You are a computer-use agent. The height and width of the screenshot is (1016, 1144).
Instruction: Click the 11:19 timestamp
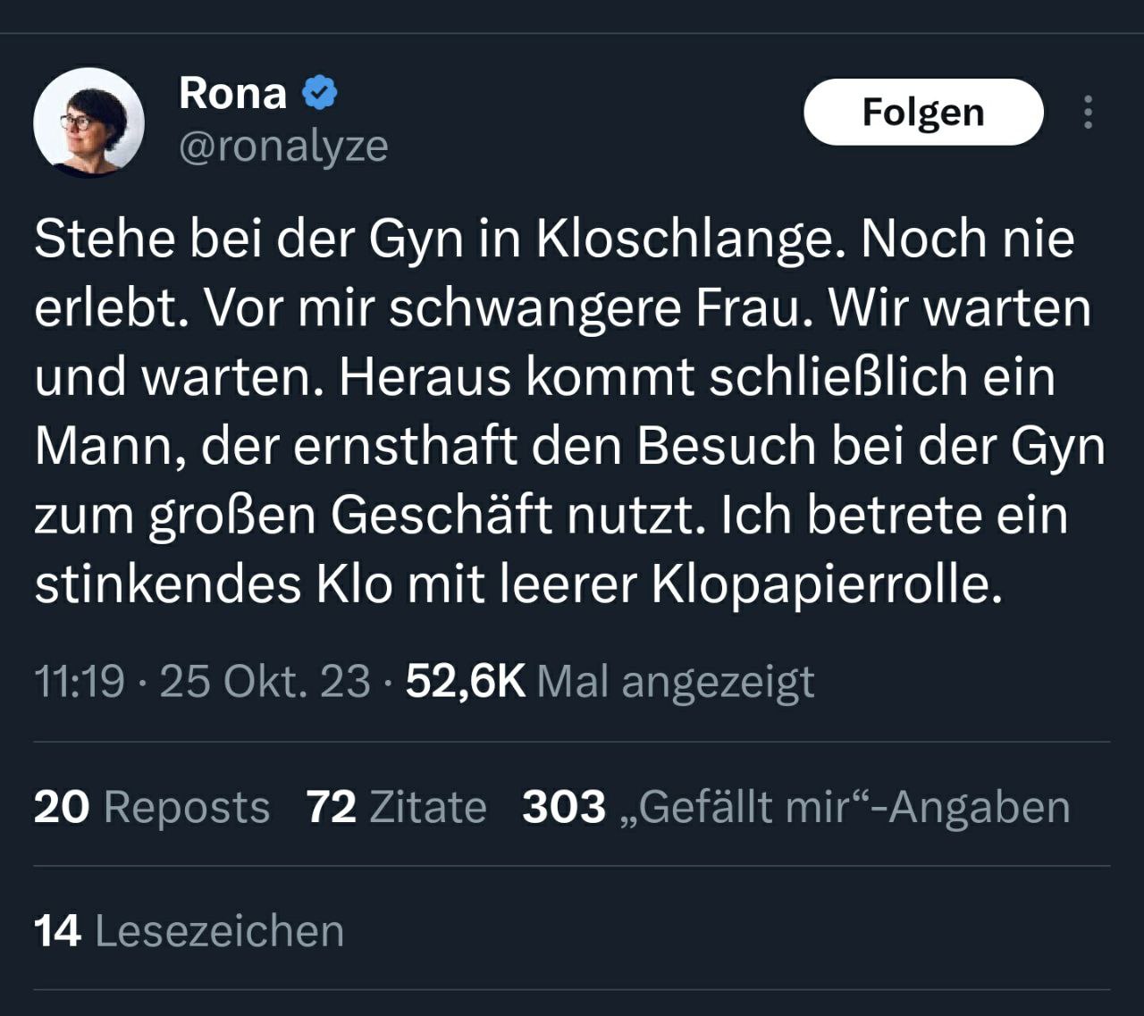click(x=79, y=682)
